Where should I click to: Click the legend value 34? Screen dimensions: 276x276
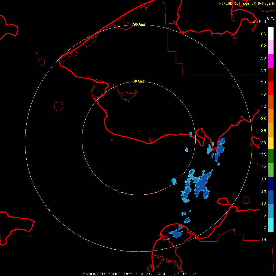point(263,131)
